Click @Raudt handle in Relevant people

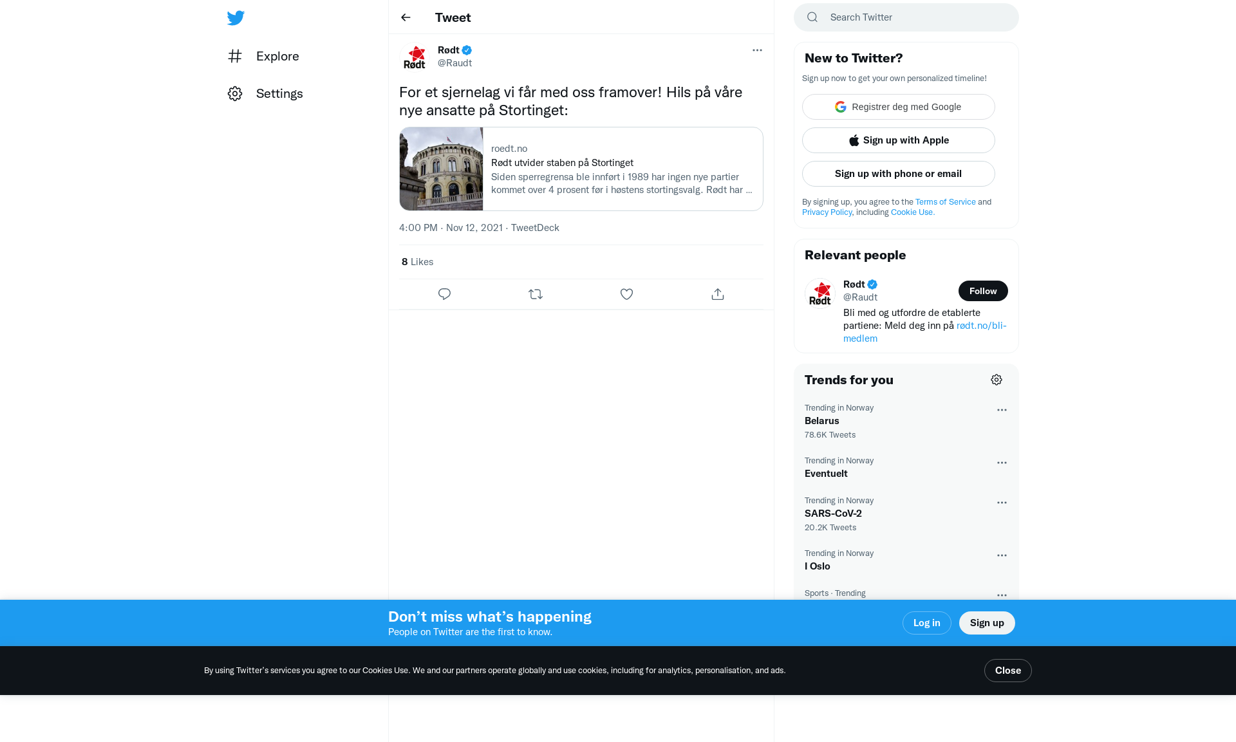pyautogui.click(x=860, y=297)
